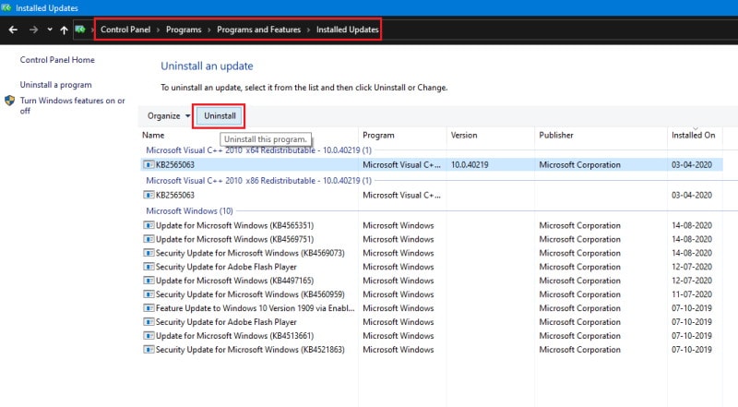The image size is (738, 407).
Task: Click the 11-07-2020 install date cell
Action: tap(691, 293)
